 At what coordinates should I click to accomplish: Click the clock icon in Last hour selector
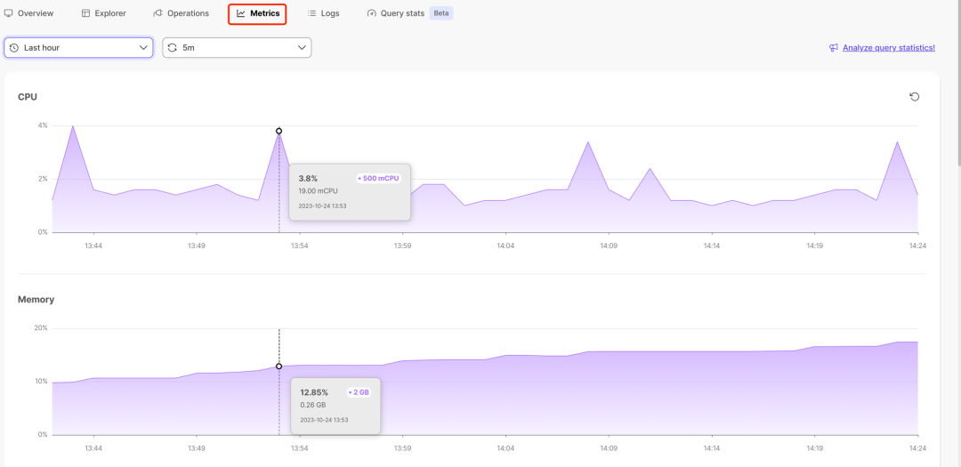point(14,47)
